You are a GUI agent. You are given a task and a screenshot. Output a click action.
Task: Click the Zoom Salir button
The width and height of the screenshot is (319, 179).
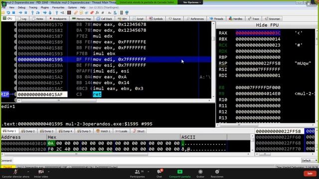(310, 174)
